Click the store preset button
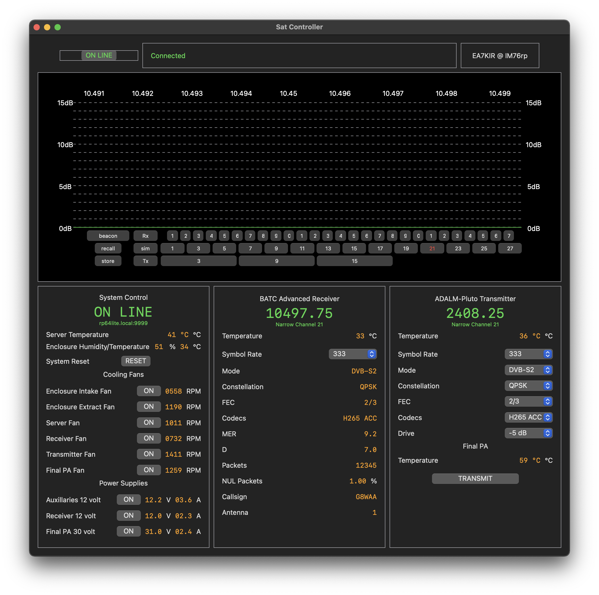 (108, 261)
